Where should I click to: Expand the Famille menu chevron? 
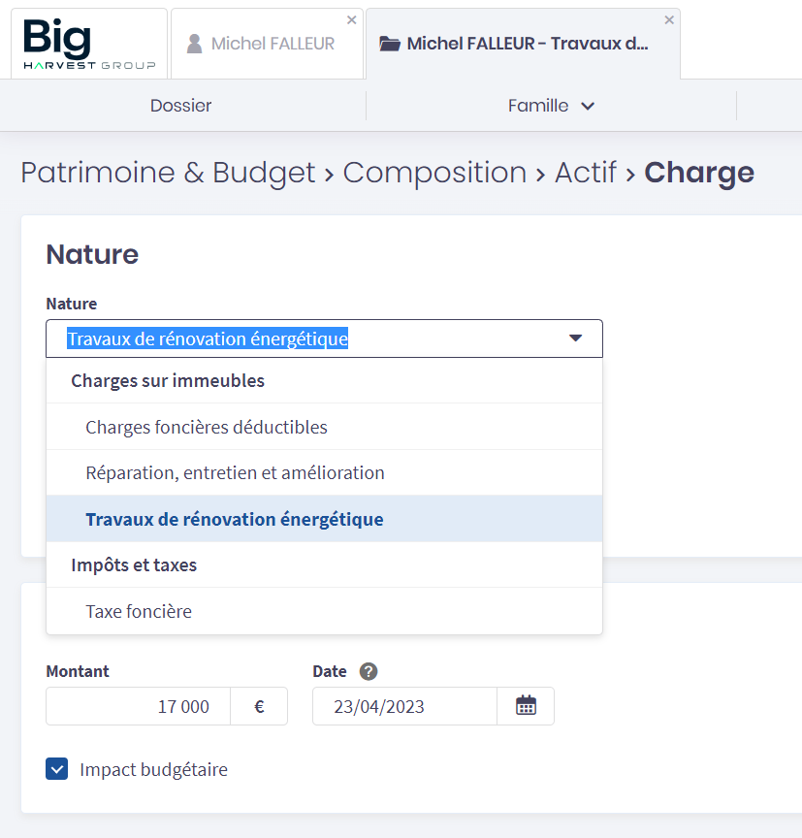(588, 106)
